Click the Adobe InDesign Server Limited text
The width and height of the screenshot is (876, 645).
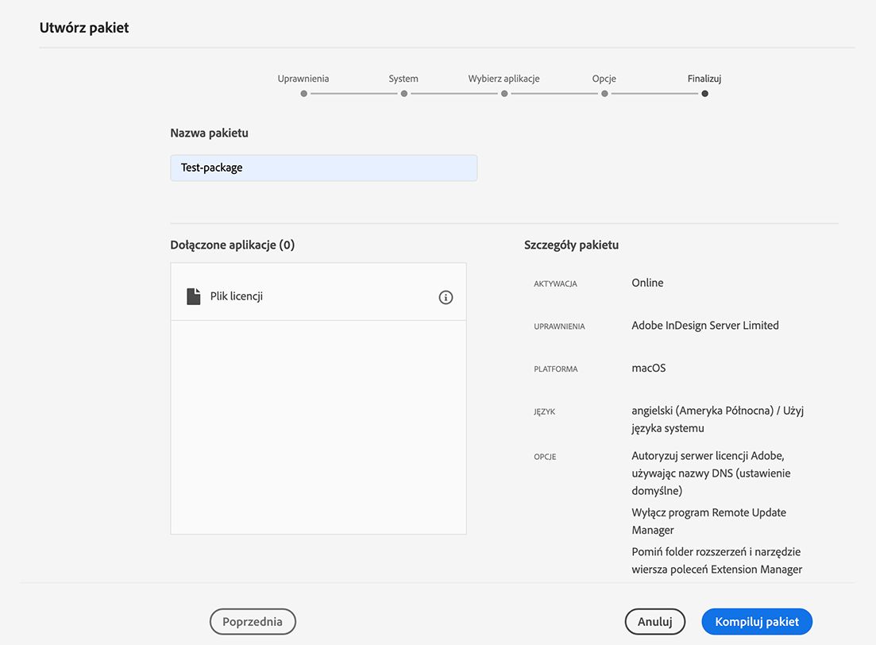pyautogui.click(x=705, y=326)
